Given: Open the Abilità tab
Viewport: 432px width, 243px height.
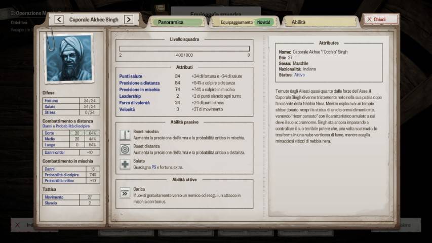Looking at the screenshot, I should 298,22.
